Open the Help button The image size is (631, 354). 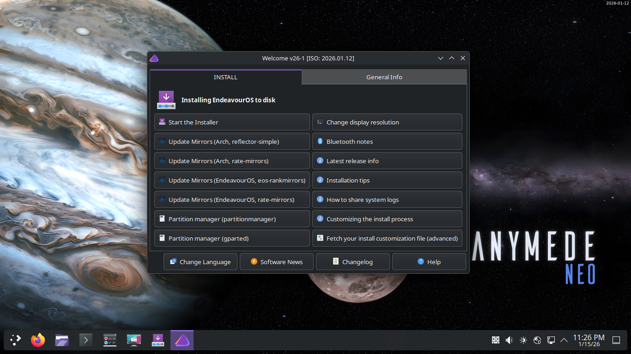tap(429, 262)
